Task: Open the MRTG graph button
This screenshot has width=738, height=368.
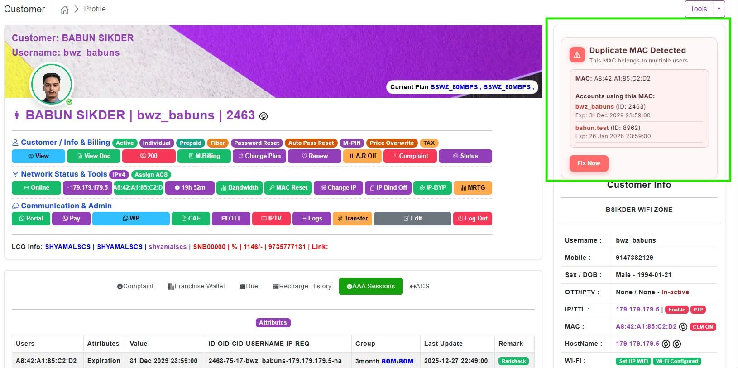Action: [x=473, y=188]
